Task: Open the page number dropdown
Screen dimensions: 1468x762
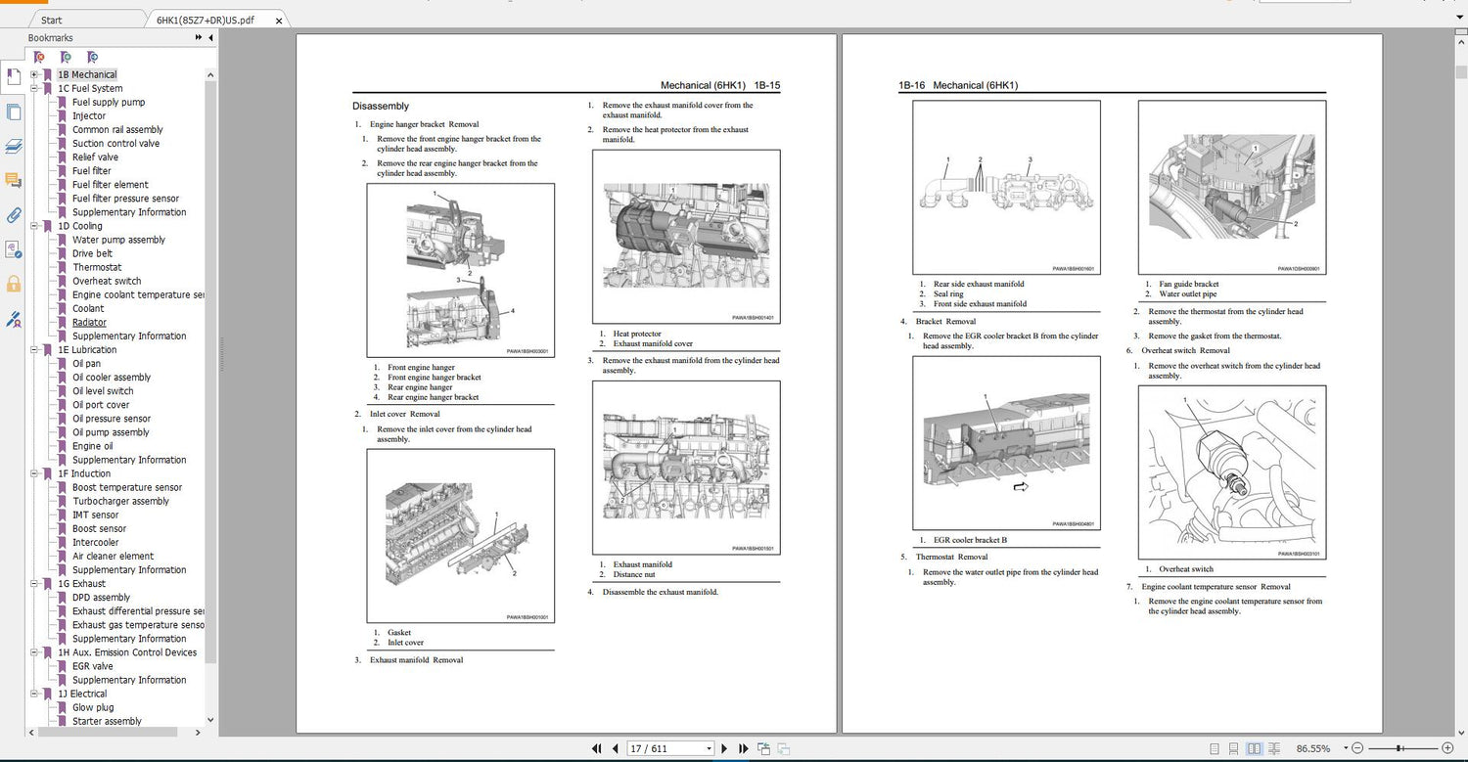Action: click(x=709, y=748)
